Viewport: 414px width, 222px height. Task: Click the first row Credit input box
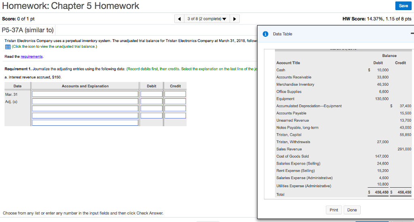pyautogui.click(x=175, y=94)
